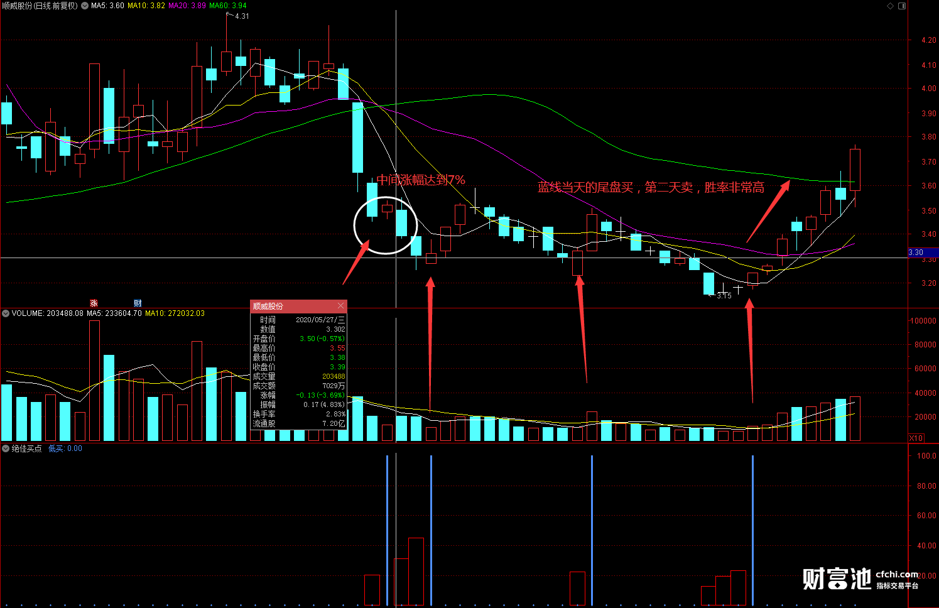Click the 最高价 3.55 row in popup

299,348
